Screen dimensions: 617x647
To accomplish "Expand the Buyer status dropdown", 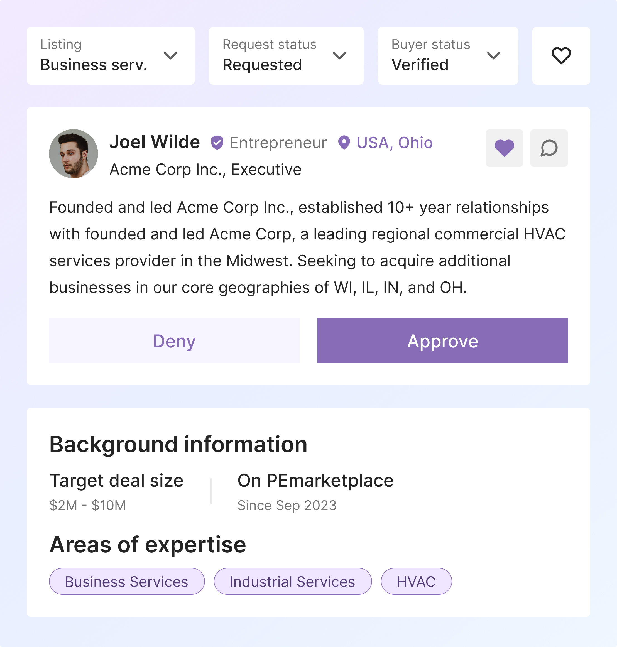I will pyautogui.click(x=448, y=56).
